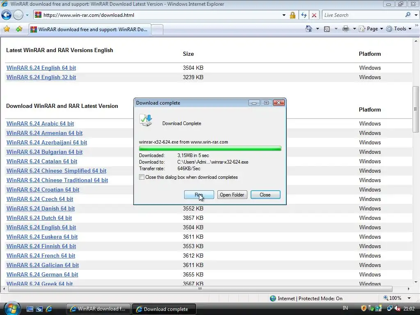Open the Favorites Center star icon
The height and width of the screenshot is (315, 420).
point(7,29)
